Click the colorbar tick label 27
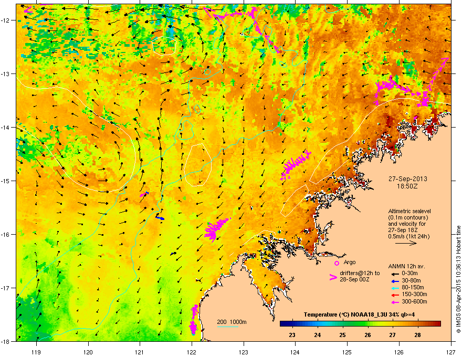Screen dimensions: 462x357 coord(393,335)
